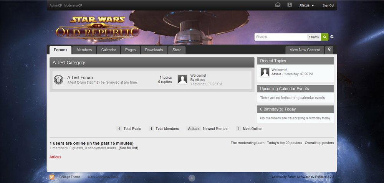The width and height of the screenshot is (384, 183).
Task: Click View New Content button
Action: 305,50
